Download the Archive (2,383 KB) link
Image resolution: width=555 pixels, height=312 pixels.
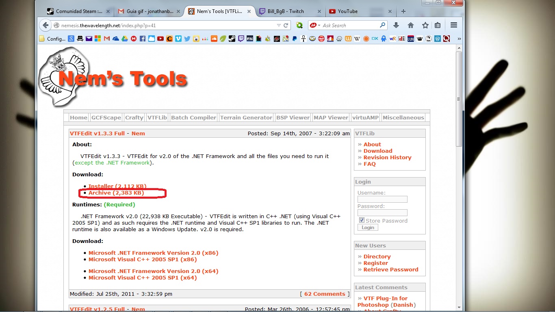click(116, 193)
